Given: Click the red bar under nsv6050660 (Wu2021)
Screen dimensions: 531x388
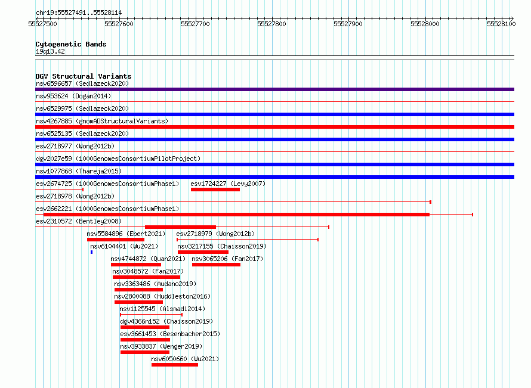Looking at the screenshot, I should 175,365.
